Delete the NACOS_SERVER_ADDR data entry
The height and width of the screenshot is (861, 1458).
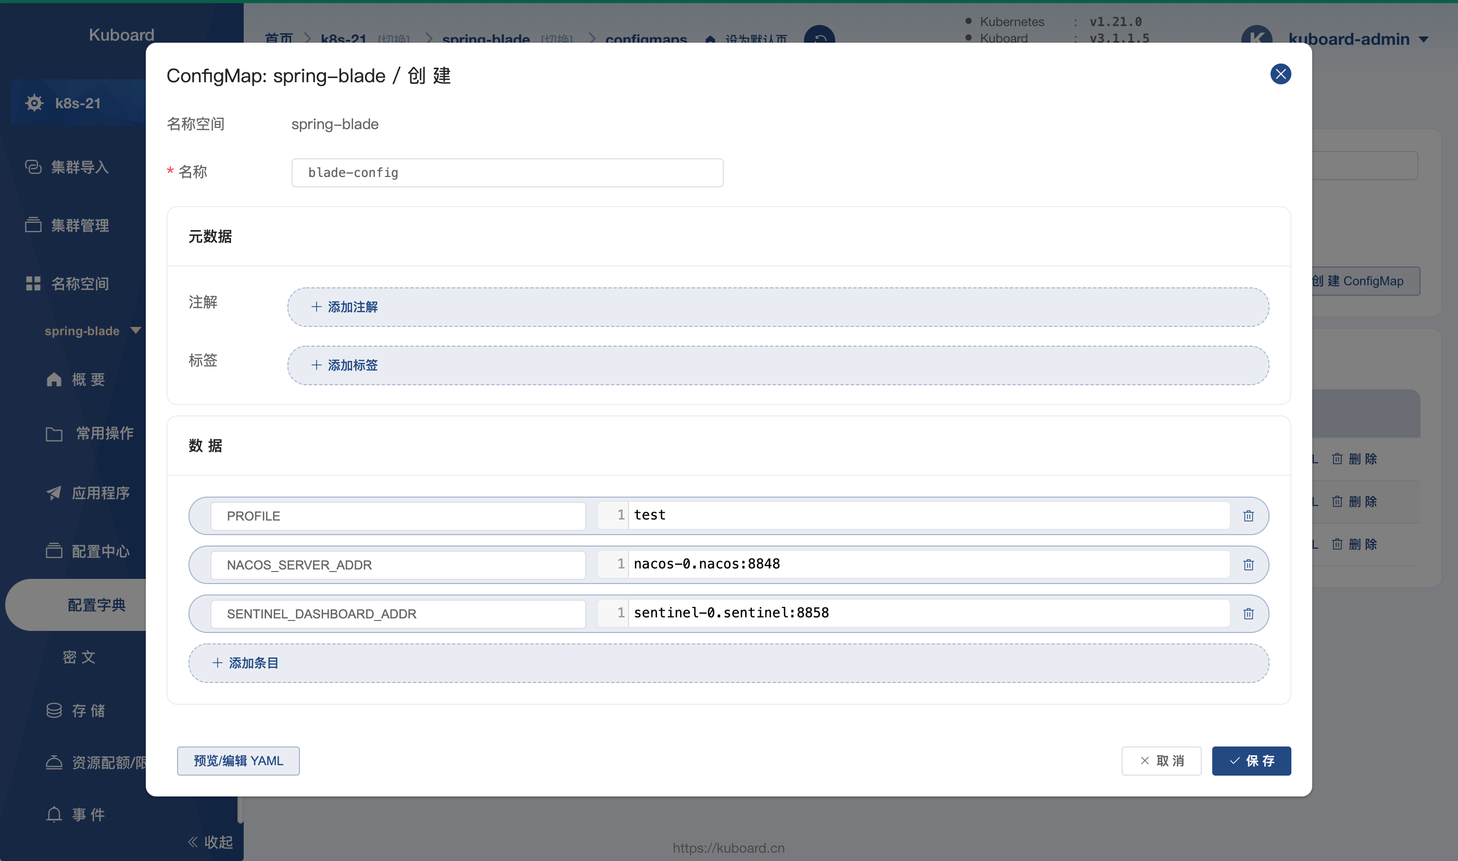point(1248,564)
